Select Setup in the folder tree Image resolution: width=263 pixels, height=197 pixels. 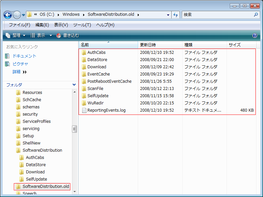pos(28,136)
